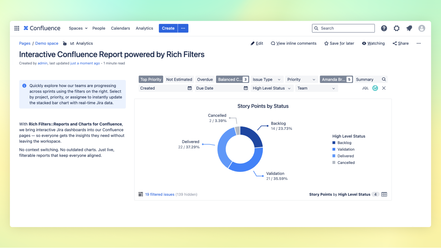Clear filters with the X icon

pos(384,88)
